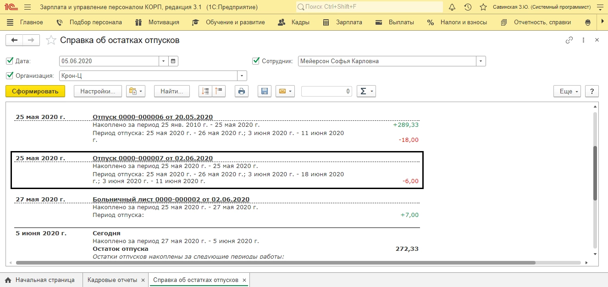Click the Начальная страница home tab
This screenshot has width=608, height=287.
(39, 280)
